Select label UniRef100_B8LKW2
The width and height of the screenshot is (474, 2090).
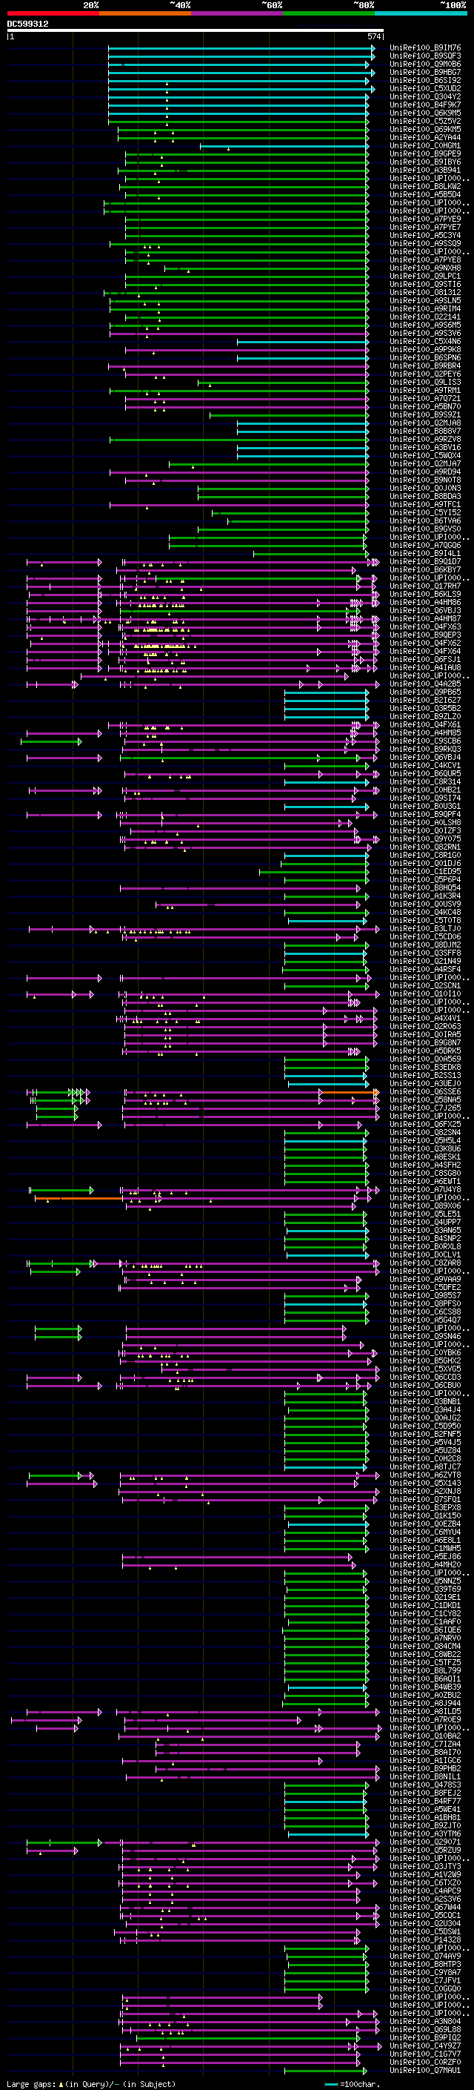pyautogui.click(x=425, y=187)
